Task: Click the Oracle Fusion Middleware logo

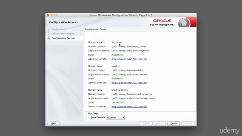Action: tap(162, 22)
